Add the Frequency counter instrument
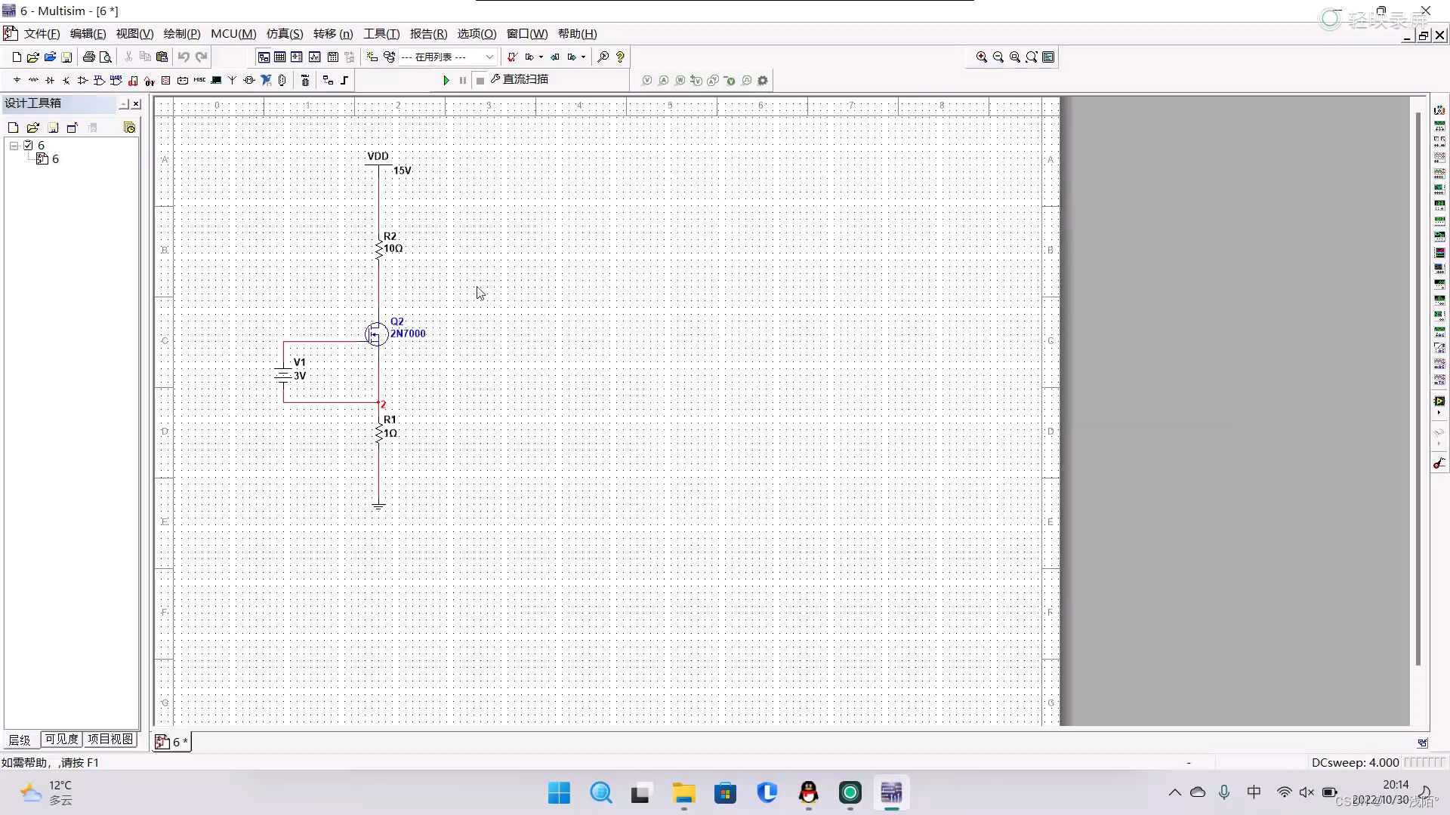1450x815 pixels. pyautogui.click(x=1439, y=204)
